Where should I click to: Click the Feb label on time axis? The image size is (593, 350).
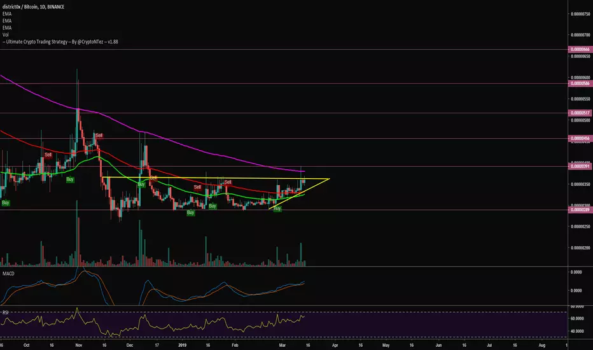235,346
